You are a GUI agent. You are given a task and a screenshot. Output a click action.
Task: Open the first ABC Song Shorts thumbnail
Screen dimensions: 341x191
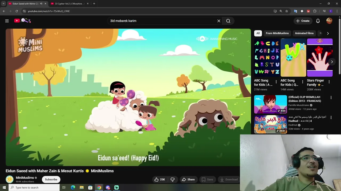pyautogui.click(x=267, y=58)
